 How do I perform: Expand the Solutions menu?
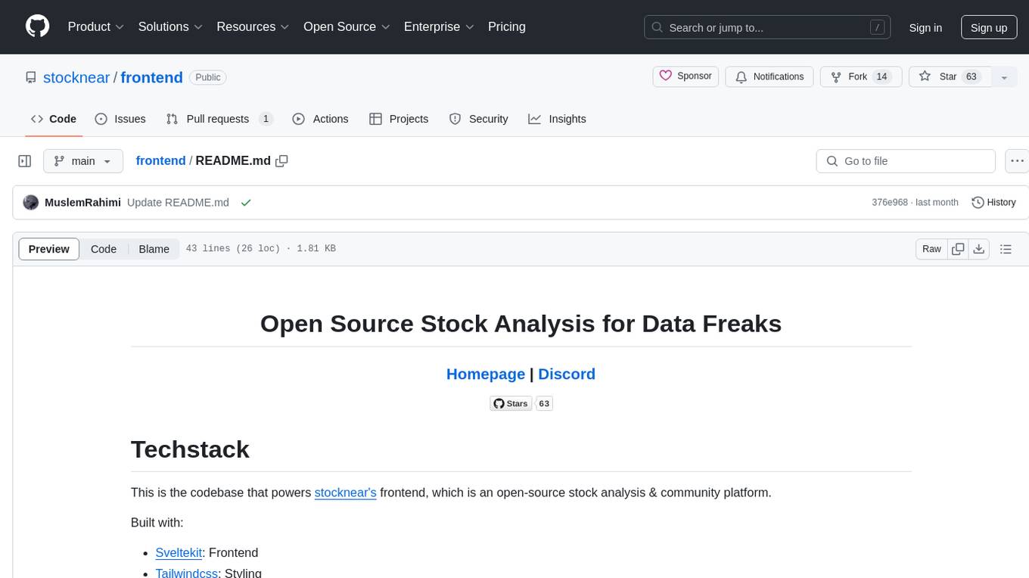tap(170, 26)
